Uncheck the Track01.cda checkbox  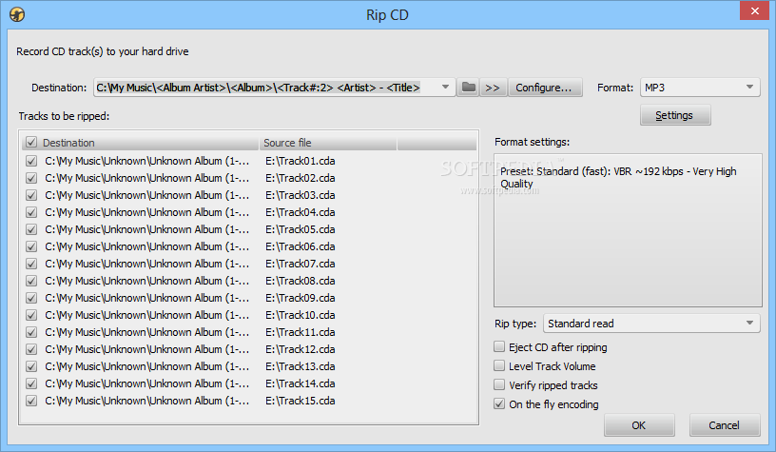[x=31, y=161]
